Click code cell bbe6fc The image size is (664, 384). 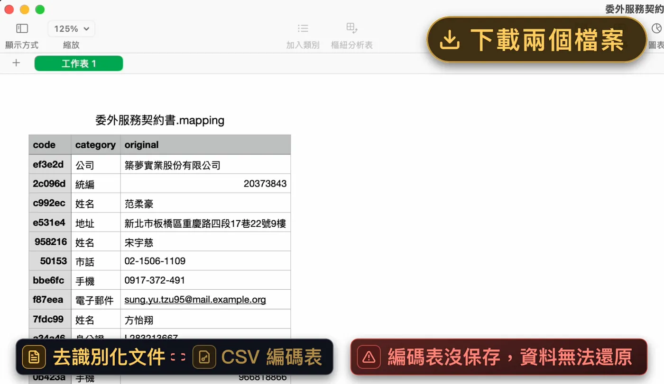[x=50, y=280]
